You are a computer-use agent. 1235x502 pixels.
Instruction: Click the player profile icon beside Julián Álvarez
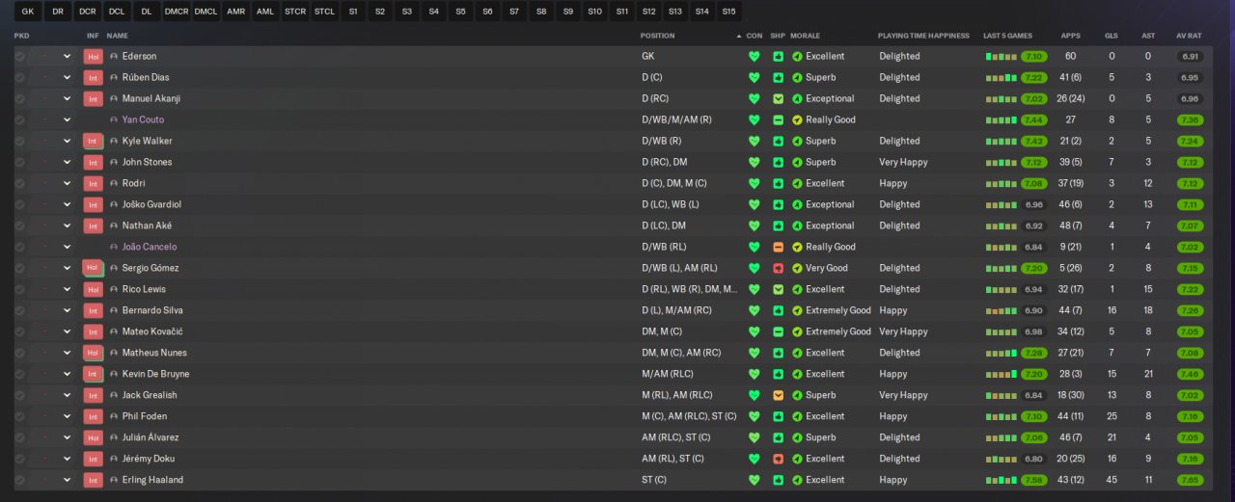click(114, 437)
